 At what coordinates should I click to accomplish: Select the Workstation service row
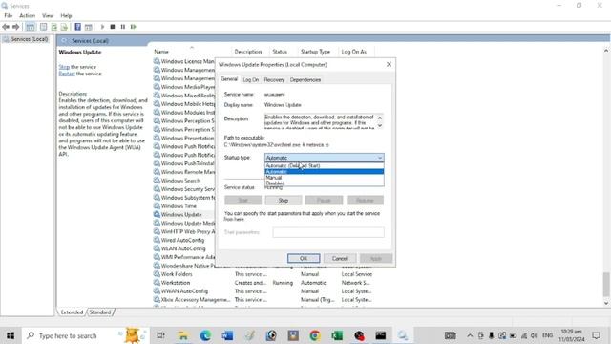point(263,283)
